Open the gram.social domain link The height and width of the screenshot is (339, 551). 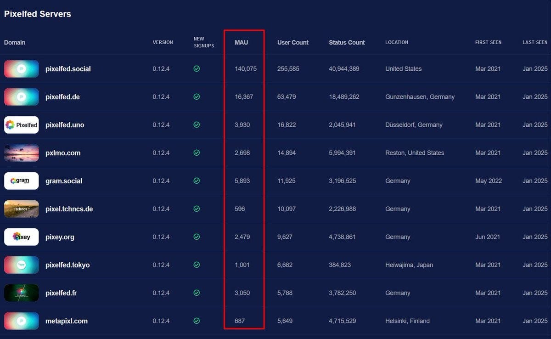pos(64,181)
